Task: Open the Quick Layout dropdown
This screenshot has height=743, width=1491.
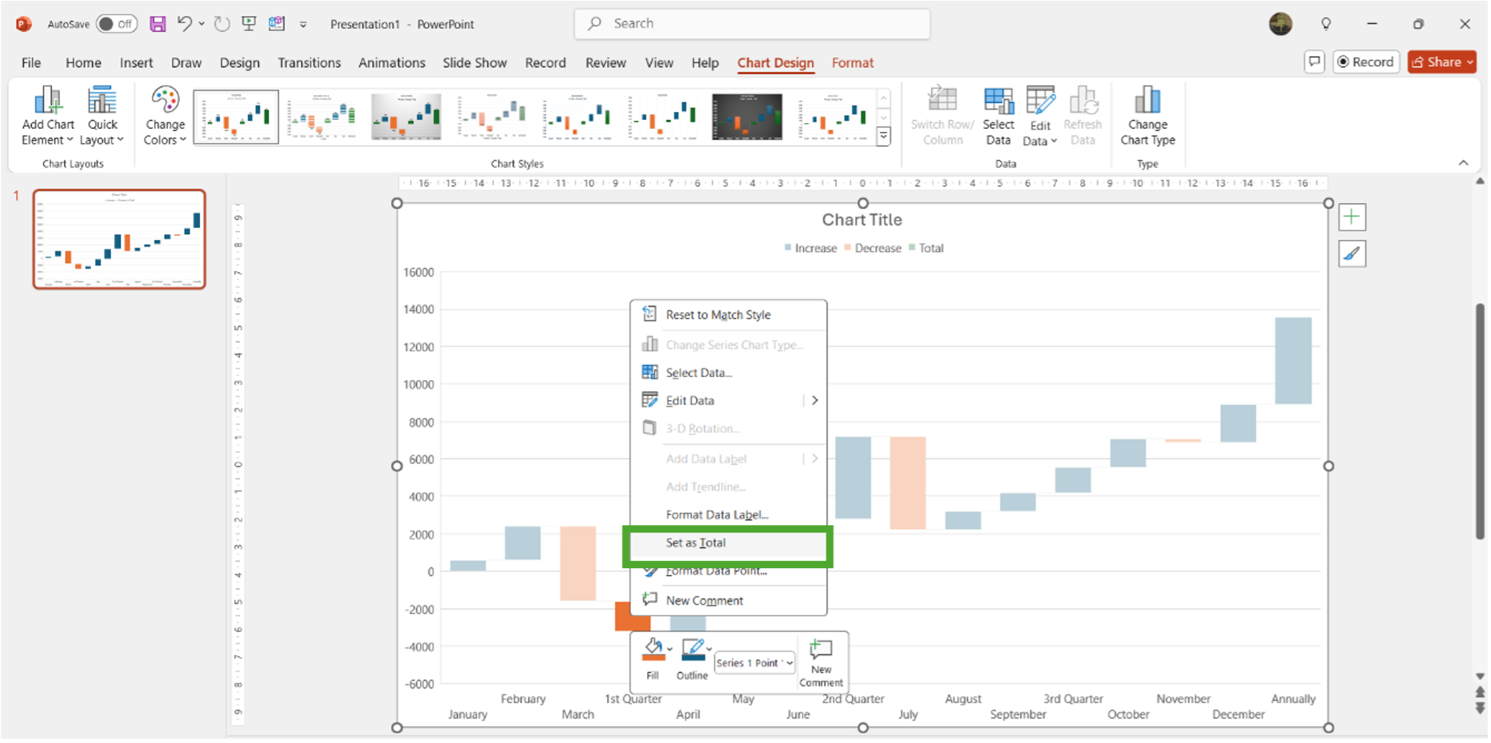Action: pyautogui.click(x=102, y=115)
